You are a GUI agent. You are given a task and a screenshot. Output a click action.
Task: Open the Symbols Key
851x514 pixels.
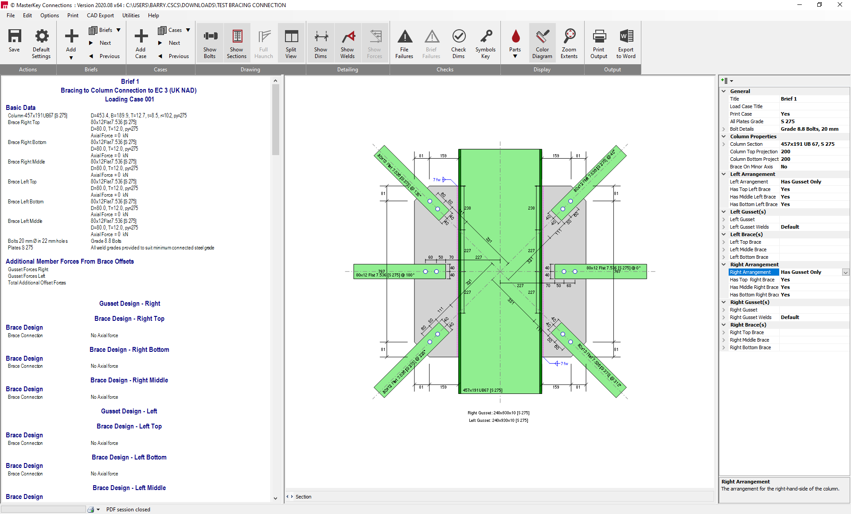click(x=485, y=43)
